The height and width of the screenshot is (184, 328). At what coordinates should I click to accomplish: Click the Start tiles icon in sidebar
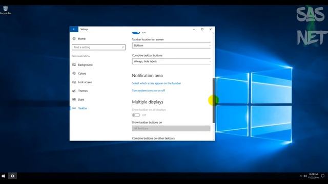pos(74,100)
